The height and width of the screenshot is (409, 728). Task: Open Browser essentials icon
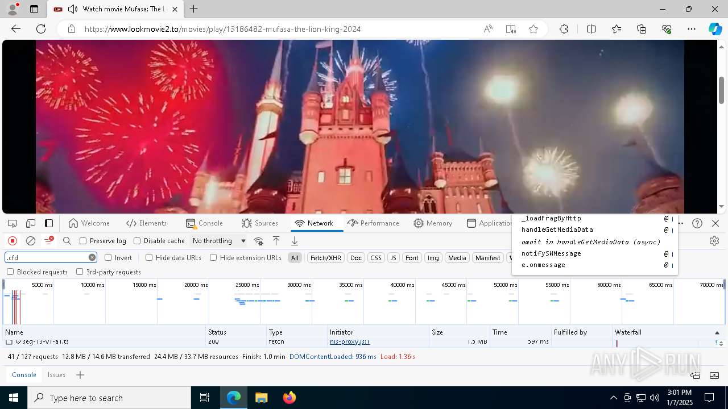(x=667, y=29)
